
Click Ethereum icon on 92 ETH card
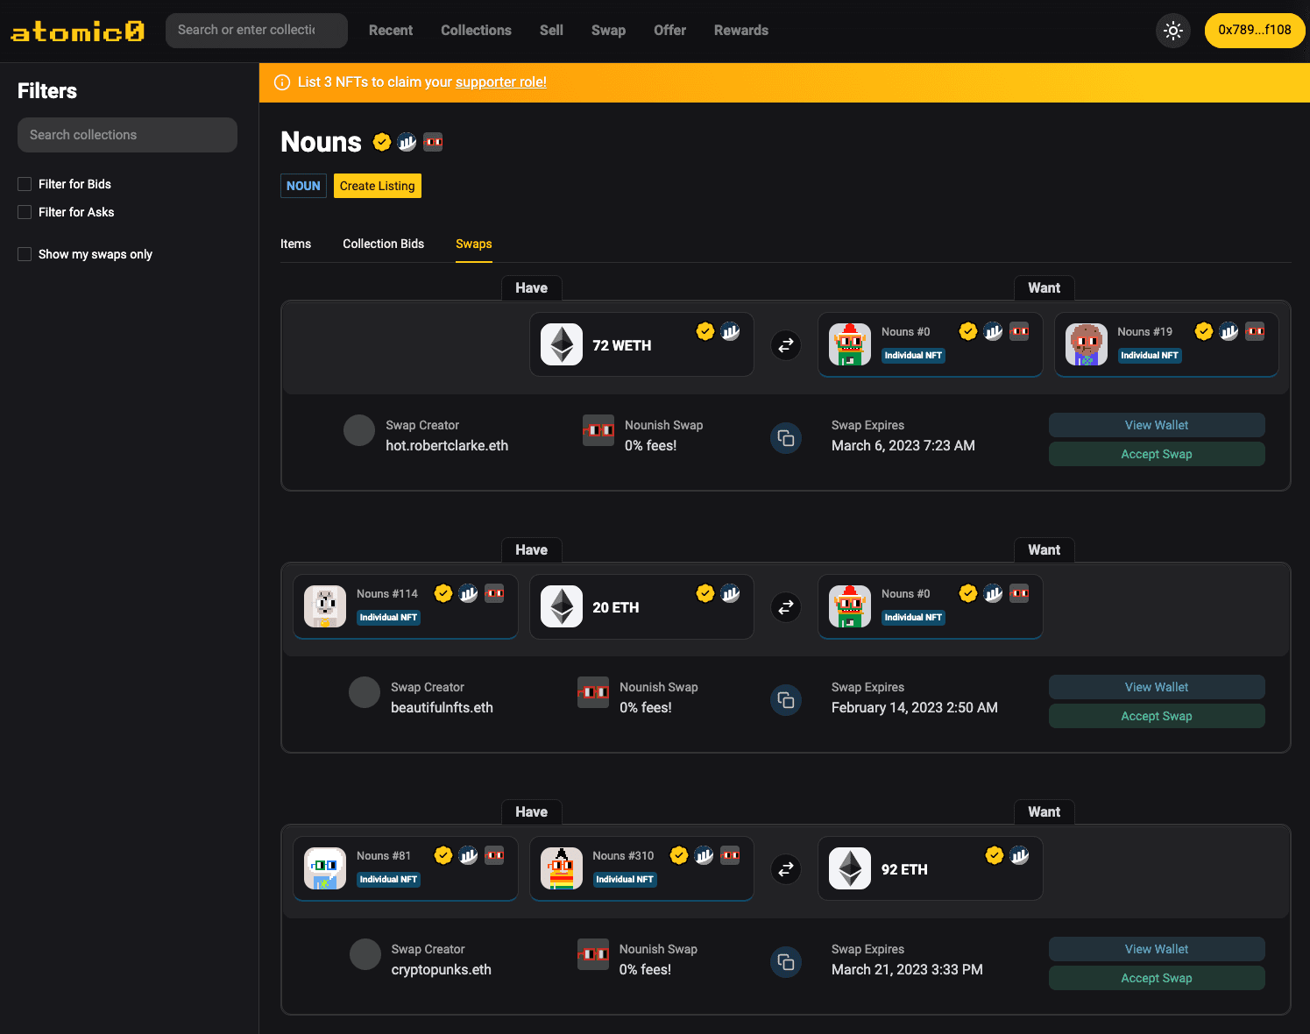point(850,868)
